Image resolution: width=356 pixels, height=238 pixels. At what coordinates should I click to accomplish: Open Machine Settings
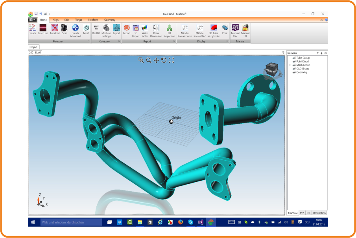106,29
